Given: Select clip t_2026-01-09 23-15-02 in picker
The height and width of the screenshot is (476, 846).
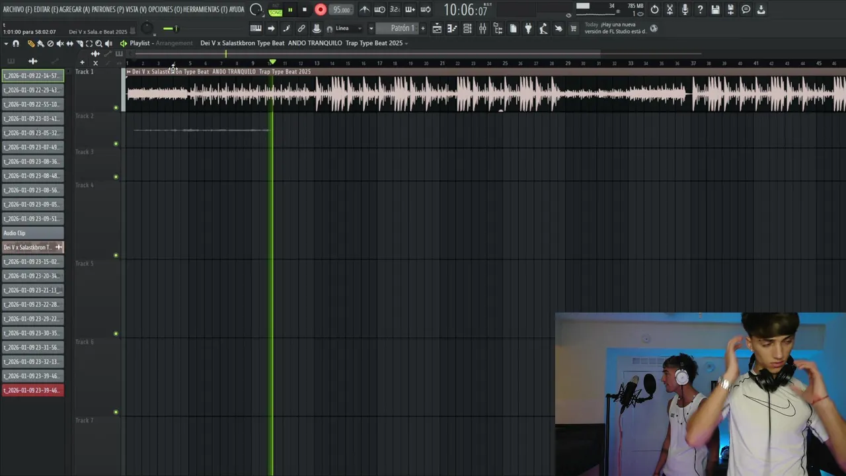Looking at the screenshot, I should coord(32,261).
